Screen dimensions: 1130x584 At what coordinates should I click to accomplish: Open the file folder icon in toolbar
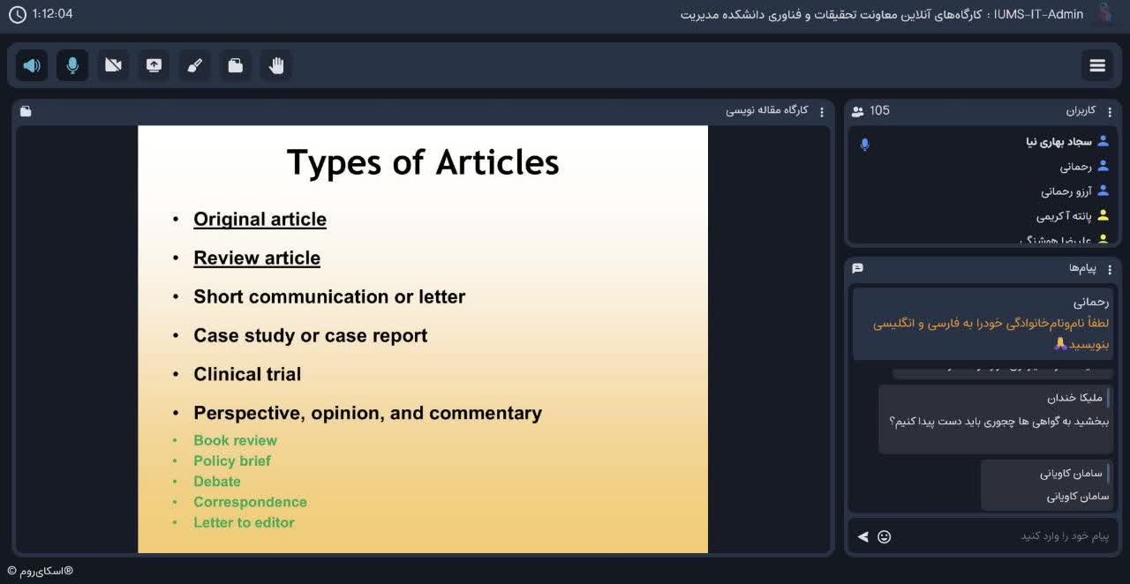click(x=236, y=65)
